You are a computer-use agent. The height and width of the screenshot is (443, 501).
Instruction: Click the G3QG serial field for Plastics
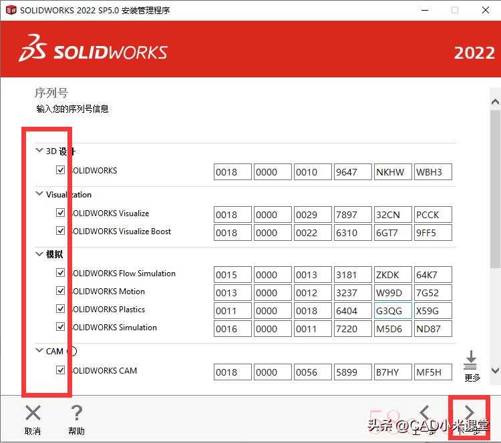[393, 311]
